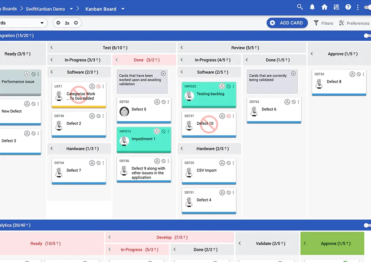
Task: Close the 'currently being validated' description note
Action: pyautogui.click(x=293, y=74)
